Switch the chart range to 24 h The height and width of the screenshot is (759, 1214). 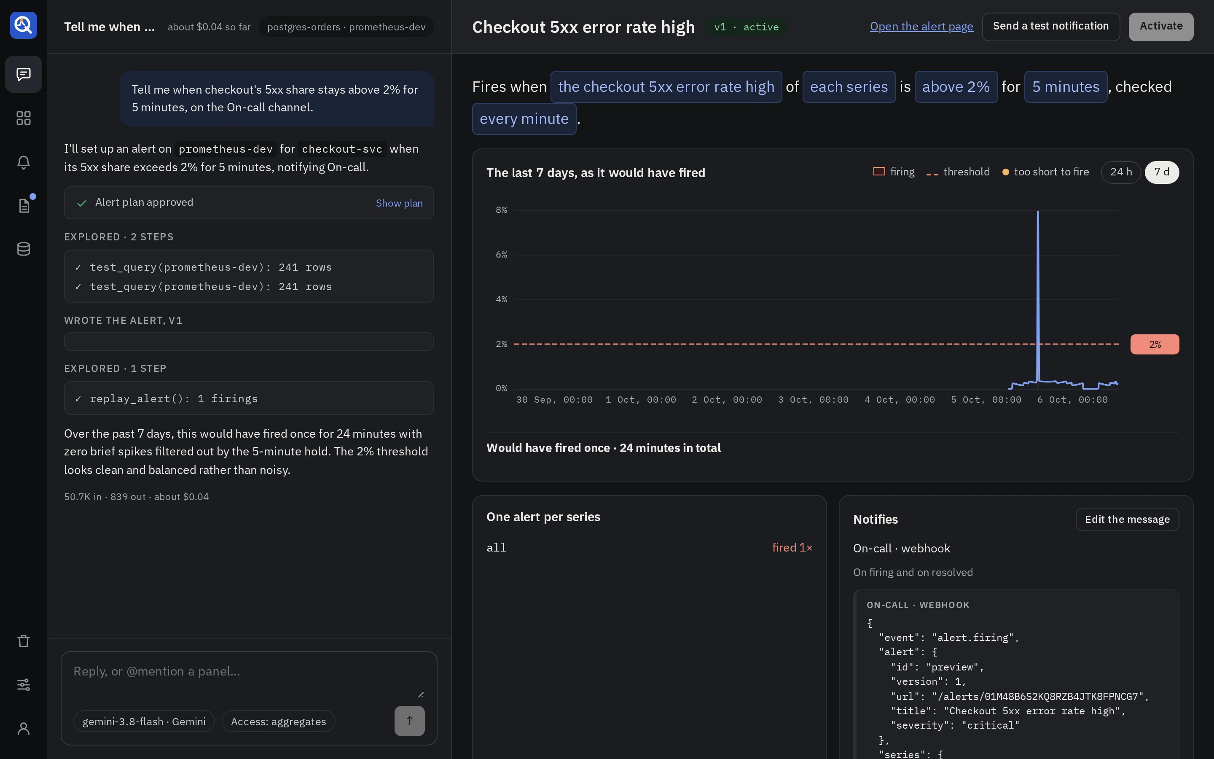(1121, 172)
